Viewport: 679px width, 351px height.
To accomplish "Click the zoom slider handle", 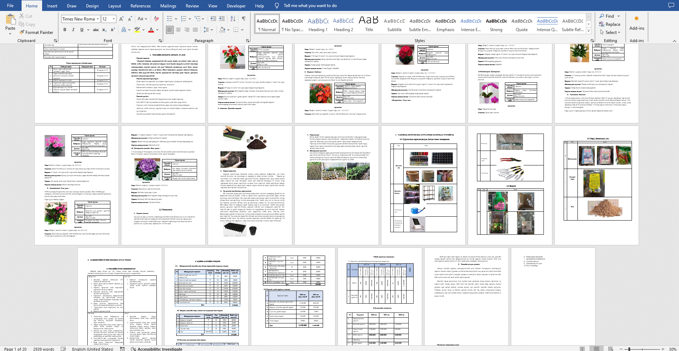I will (x=629, y=349).
